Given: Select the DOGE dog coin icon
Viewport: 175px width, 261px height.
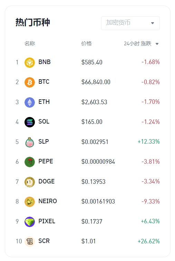Looking at the screenshot, I should 30,182.
